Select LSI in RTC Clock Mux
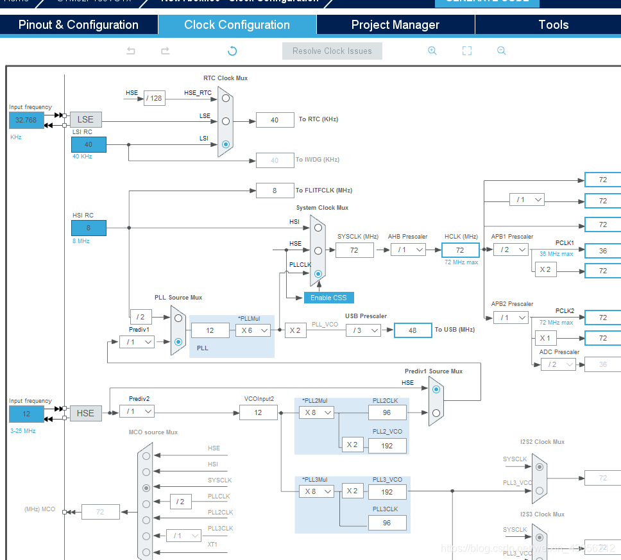621x560 pixels. [x=226, y=144]
